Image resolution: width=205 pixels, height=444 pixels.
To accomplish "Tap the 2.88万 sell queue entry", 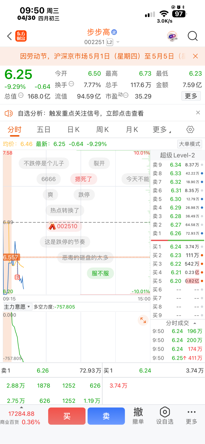I will point(16,386).
